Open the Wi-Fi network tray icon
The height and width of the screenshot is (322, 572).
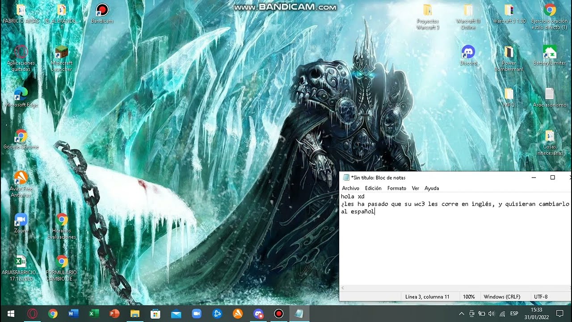[502, 314]
